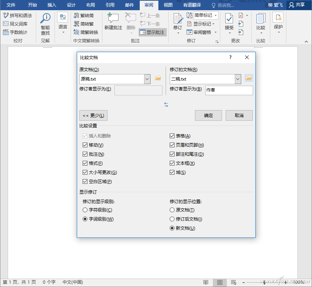Switch to the View (视图) tab

pyautogui.click(x=168, y=5)
